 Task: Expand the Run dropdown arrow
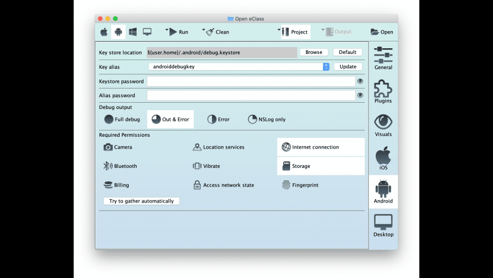[167, 30]
